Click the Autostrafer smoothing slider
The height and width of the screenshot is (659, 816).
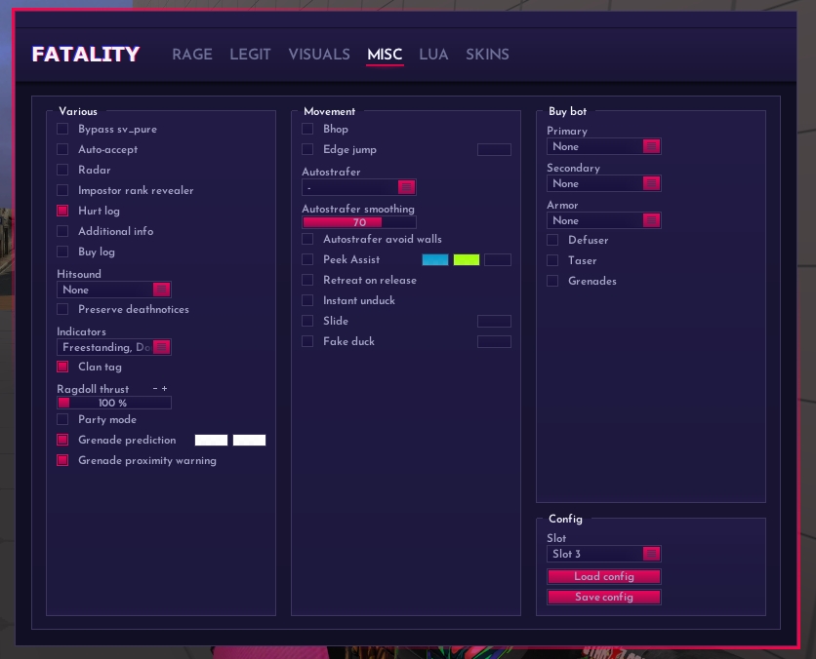coord(358,222)
